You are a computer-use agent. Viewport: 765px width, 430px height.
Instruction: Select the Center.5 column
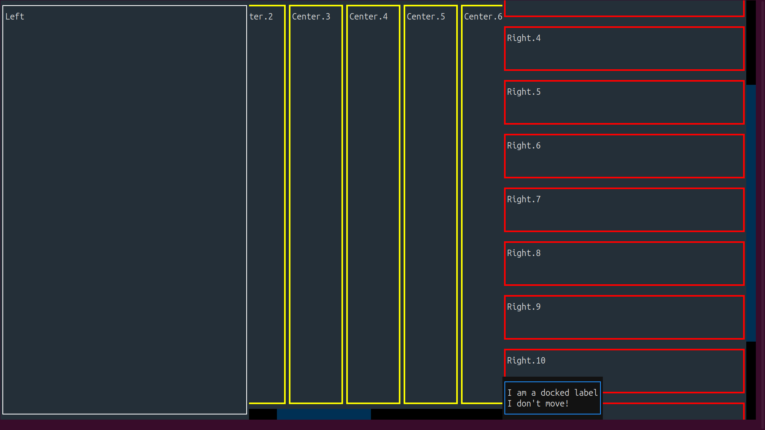(430, 199)
